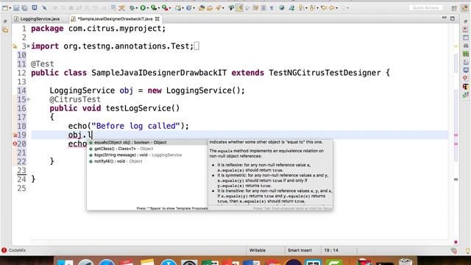The width and height of the screenshot is (471, 265).
Task: Click the Writable status indicator
Action: click(x=258, y=250)
